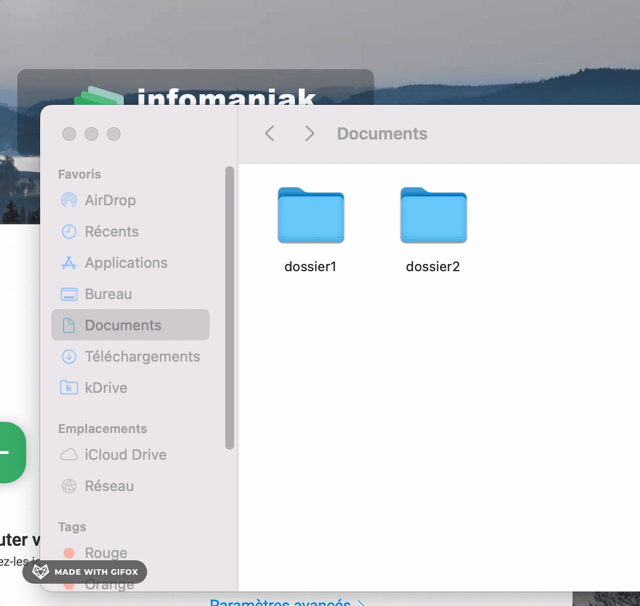This screenshot has height=606, width=640.
Task: Select iCloud Drive under Emplacements
Action: click(x=125, y=455)
